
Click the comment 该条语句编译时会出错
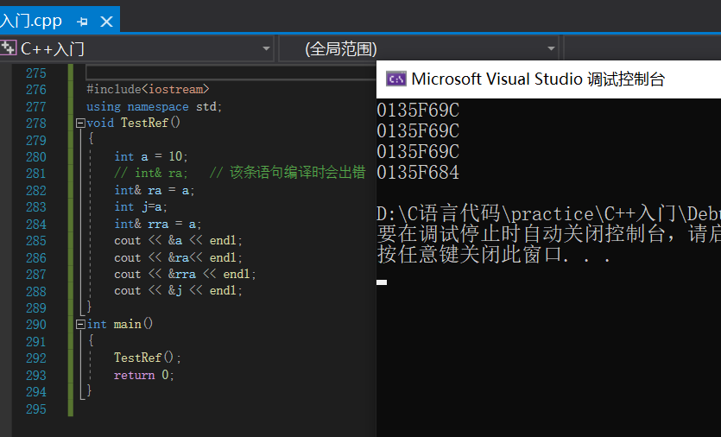[x=298, y=173]
